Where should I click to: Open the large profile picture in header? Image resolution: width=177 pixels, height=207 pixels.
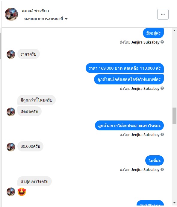pyautogui.click(x=11, y=14)
